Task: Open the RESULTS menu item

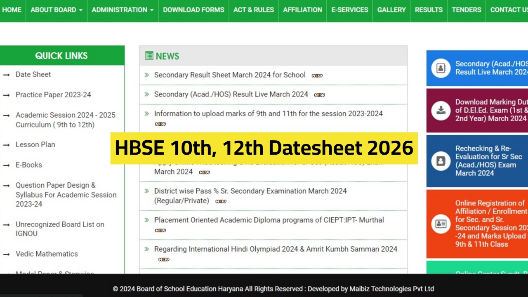Action: point(429,9)
